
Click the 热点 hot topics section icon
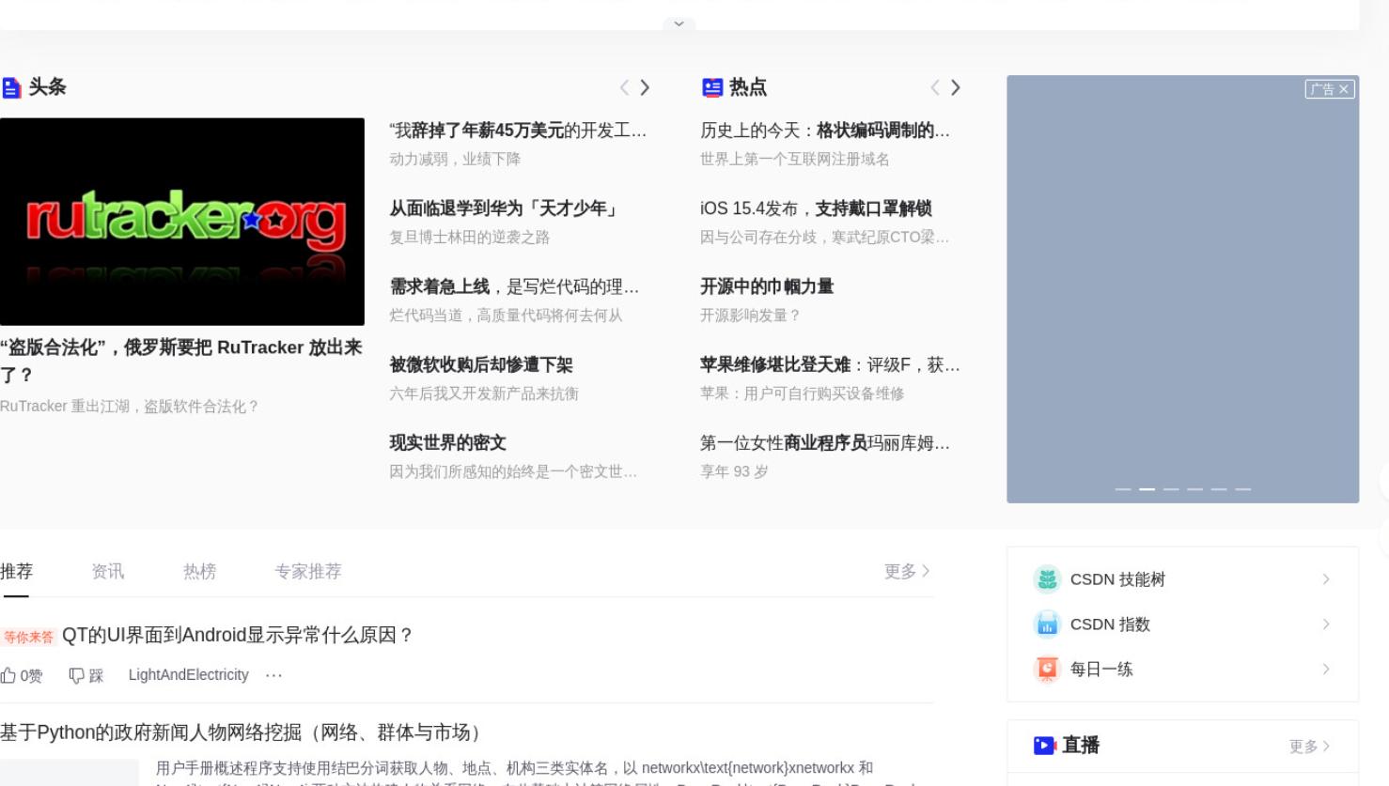pos(712,88)
